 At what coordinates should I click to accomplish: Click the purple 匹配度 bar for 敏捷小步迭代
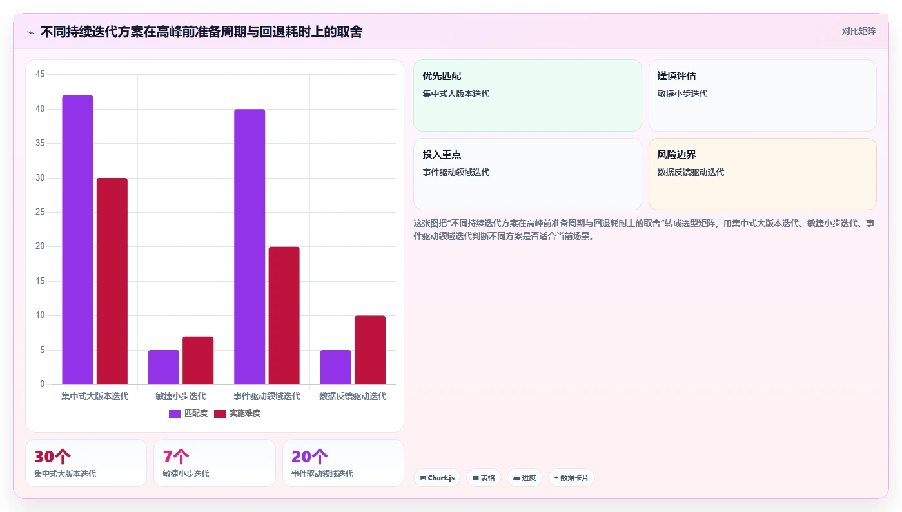(164, 368)
